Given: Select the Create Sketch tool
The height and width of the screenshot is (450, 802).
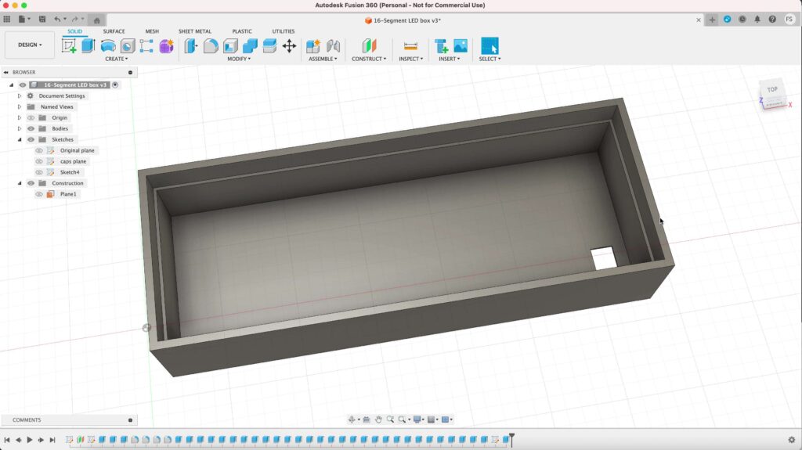Looking at the screenshot, I should point(69,46).
